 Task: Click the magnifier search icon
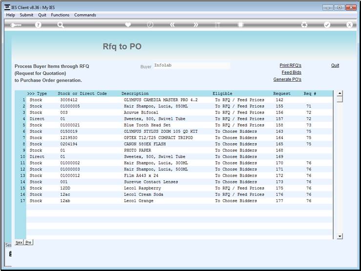point(61,25)
